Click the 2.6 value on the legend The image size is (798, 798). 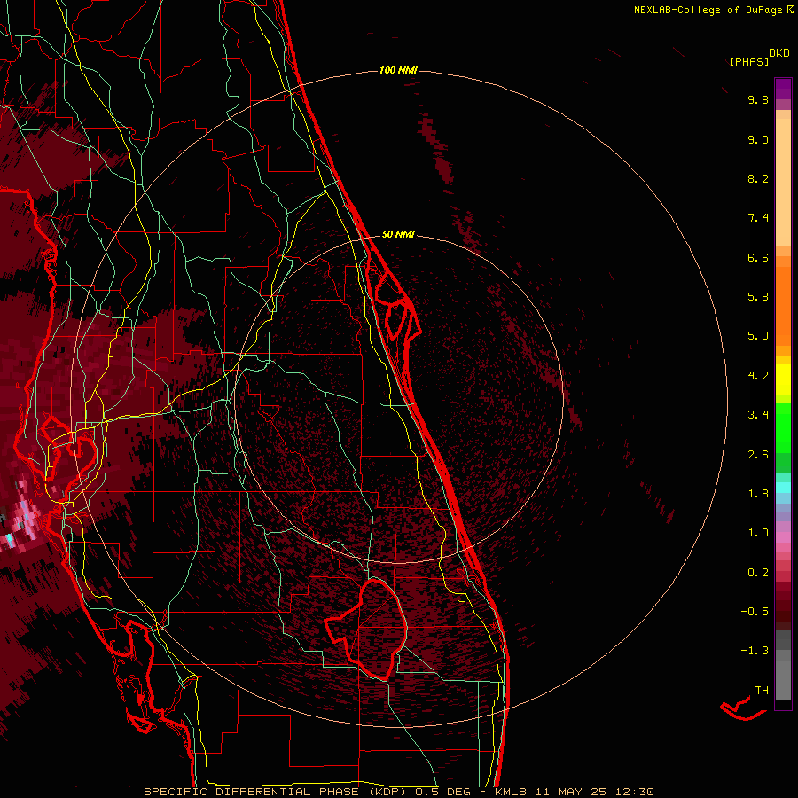[758, 455]
